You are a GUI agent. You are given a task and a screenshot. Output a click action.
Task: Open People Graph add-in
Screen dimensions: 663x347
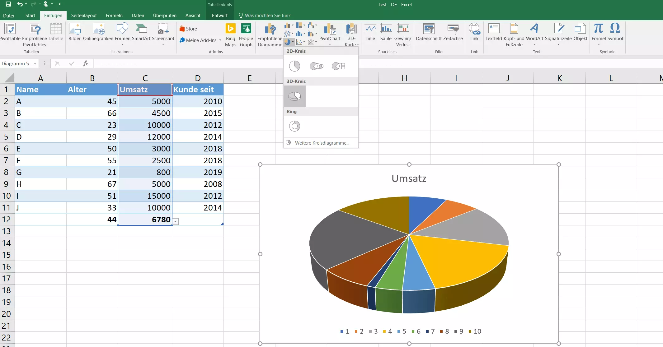pos(246,35)
